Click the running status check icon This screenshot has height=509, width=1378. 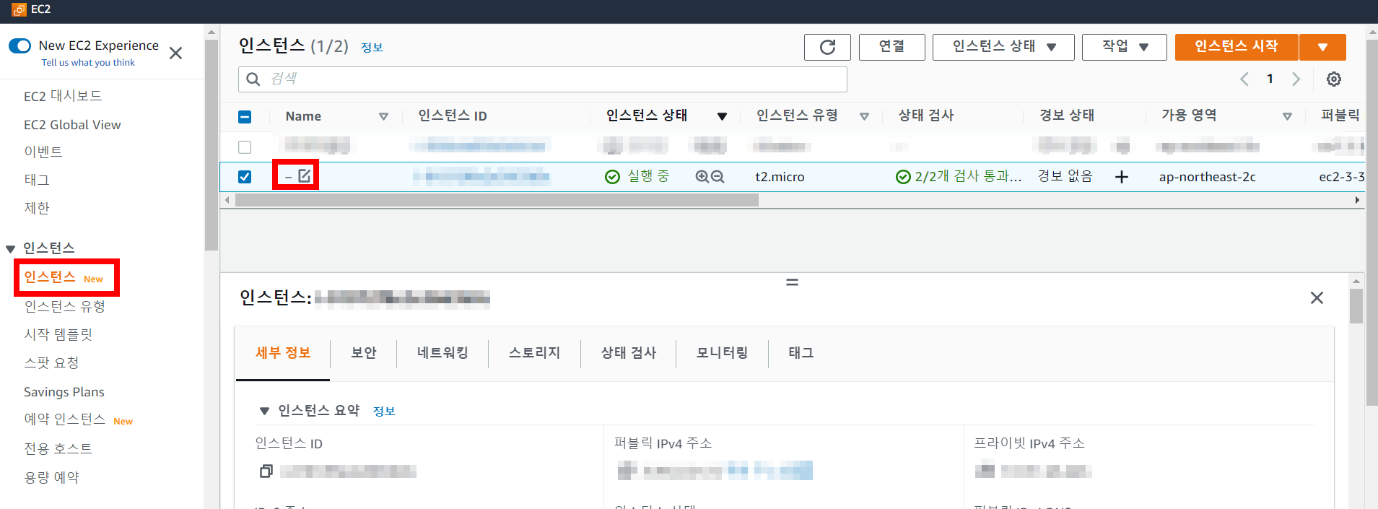612,177
